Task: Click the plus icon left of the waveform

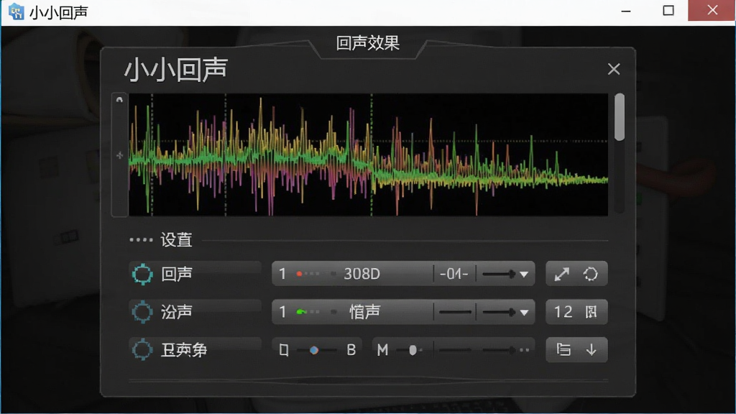Action: point(120,155)
